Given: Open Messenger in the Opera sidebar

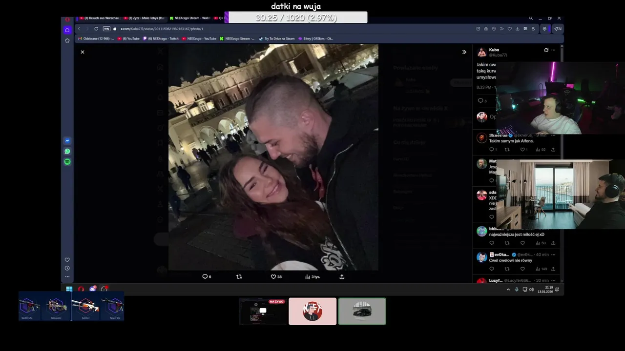Looking at the screenshot, I should [67, 141].
